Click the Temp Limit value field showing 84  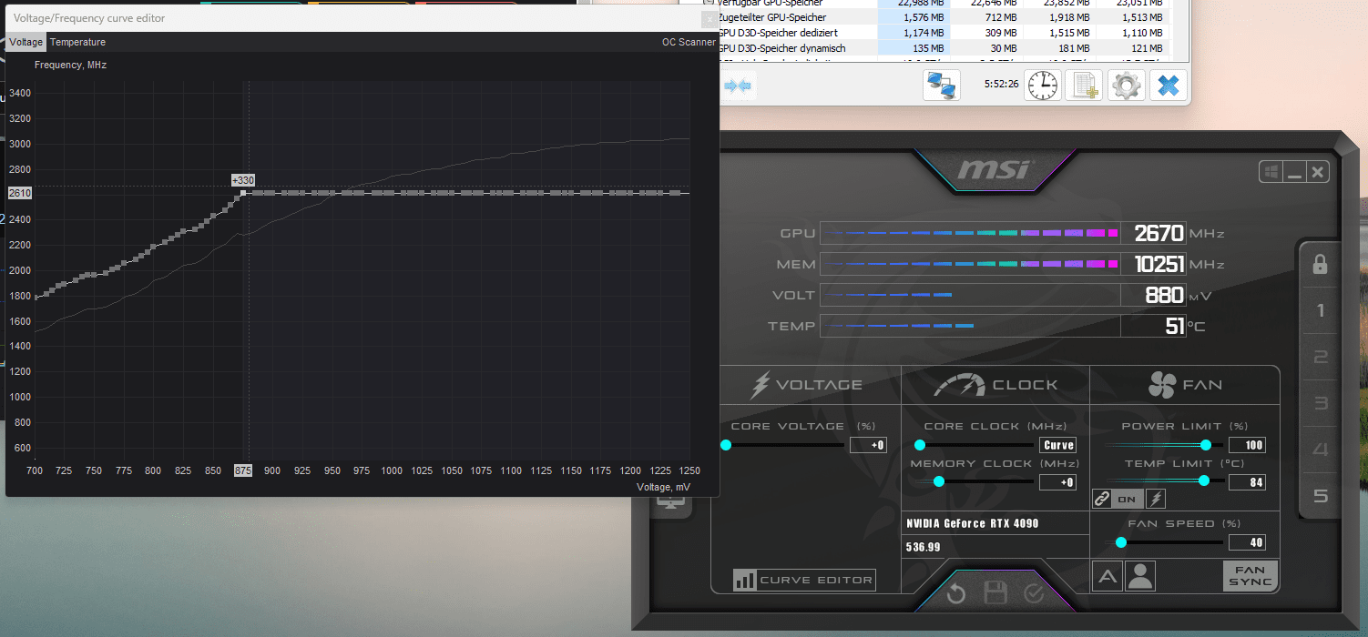[x=1247, y=482]
